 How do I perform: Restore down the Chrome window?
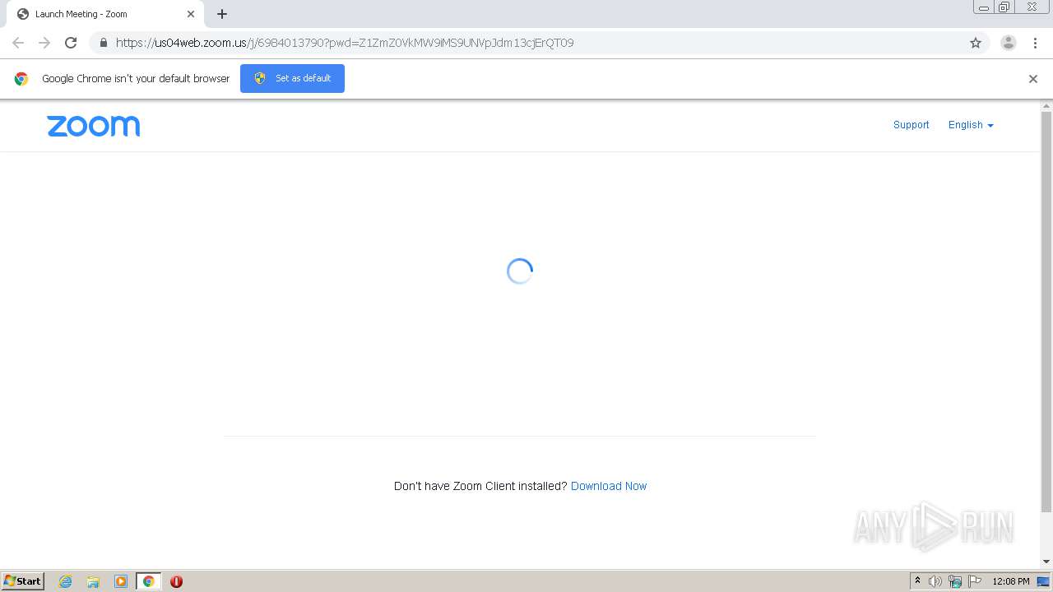click(x=1004, y=7)
